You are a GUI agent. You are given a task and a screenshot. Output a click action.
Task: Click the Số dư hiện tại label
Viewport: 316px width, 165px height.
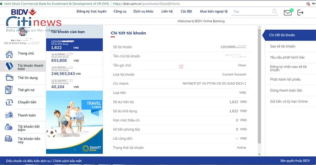123,102
